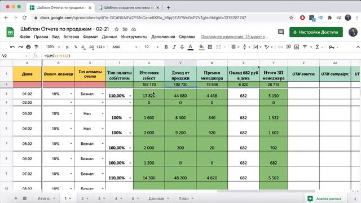Toggle bold formatting
This screenshot has height=203, width=361.
[x=166, y=47]
